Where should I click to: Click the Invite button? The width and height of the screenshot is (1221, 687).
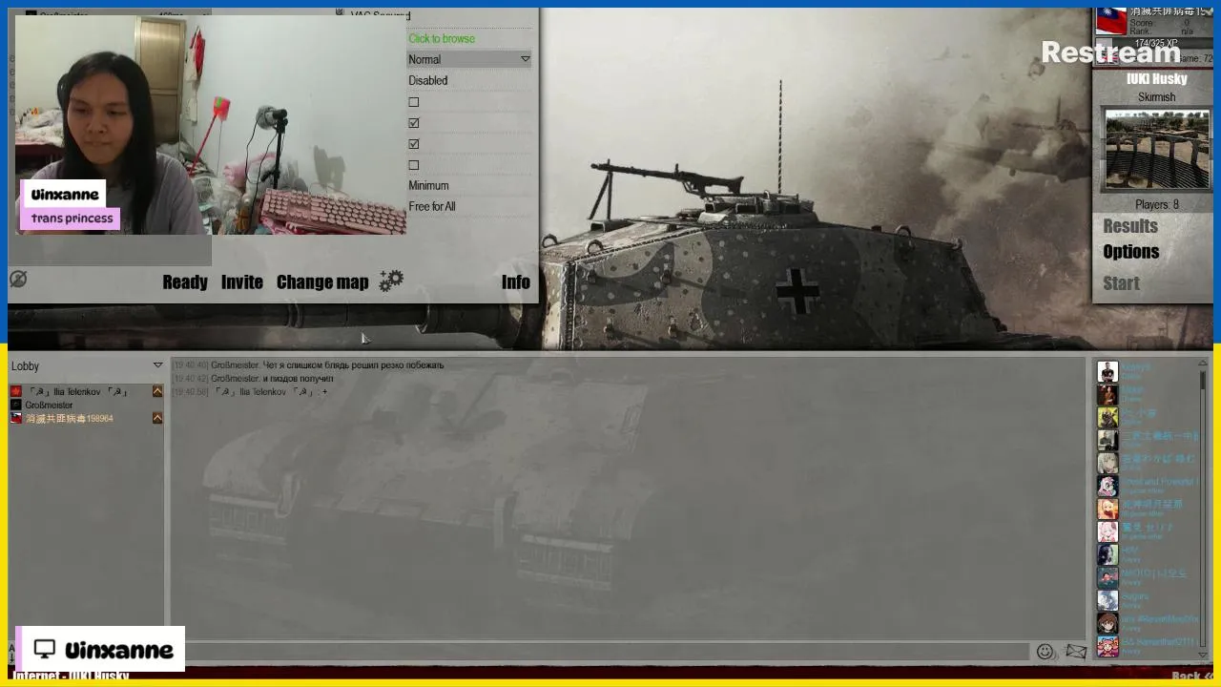click(x=242, y=281)
